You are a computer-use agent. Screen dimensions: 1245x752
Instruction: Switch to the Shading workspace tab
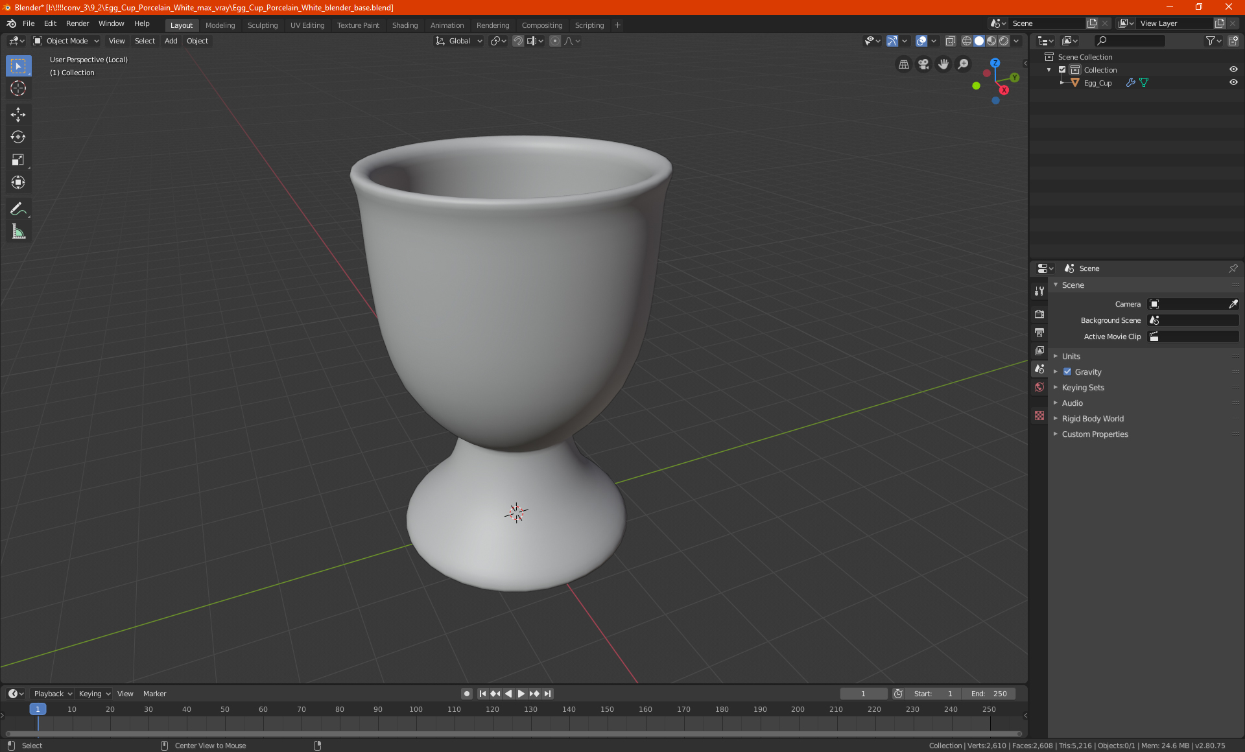coord(405,25)
